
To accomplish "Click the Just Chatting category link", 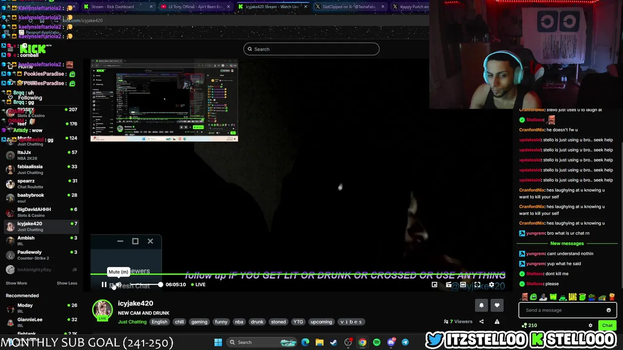I will click(x=132, y=322).
